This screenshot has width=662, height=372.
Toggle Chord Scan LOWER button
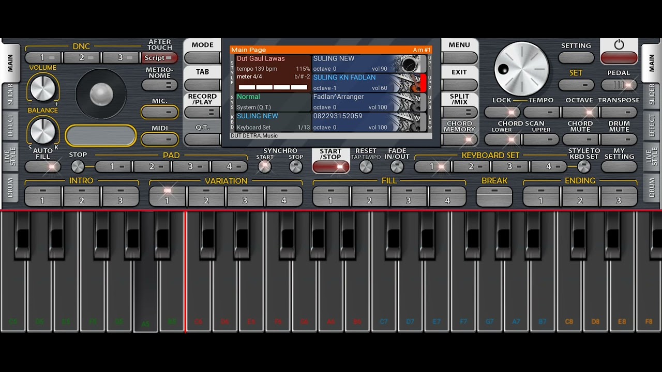pyautogui.click(x=503, y=139)
